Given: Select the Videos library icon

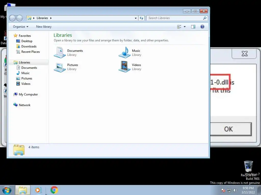Looking at the screenshot, I should tap(124, 67).
